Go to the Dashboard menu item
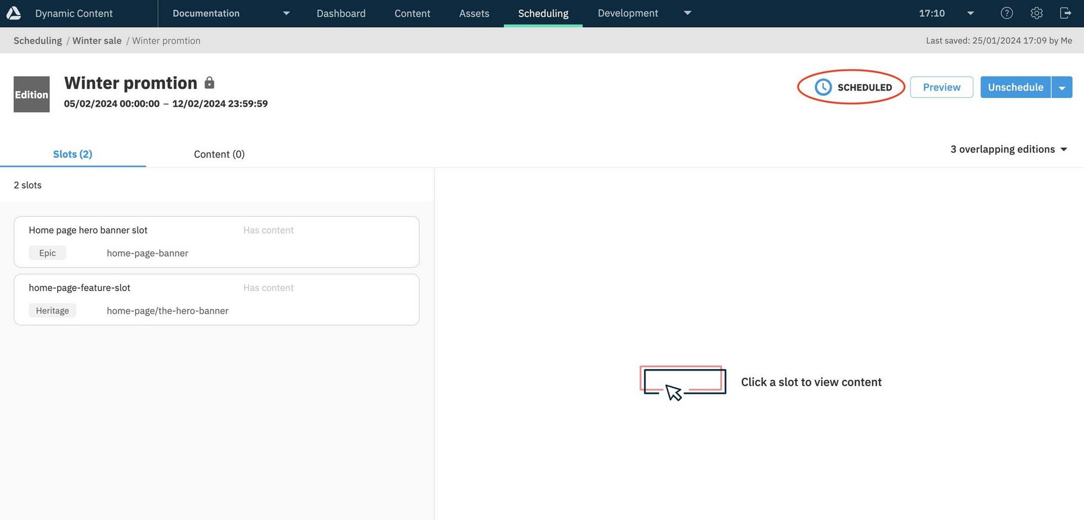This screenshot has width=1084, height=520. 341,13
